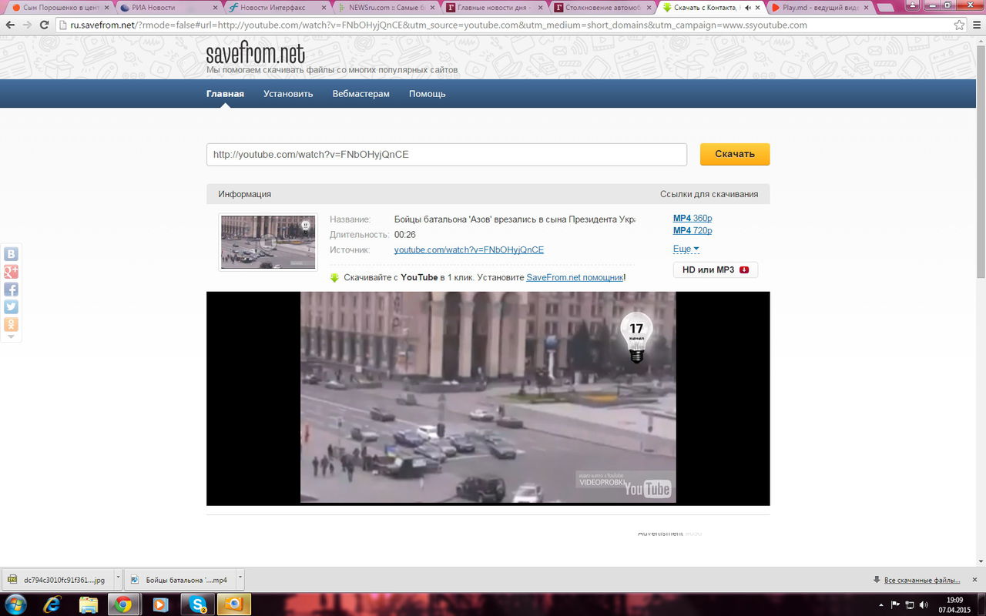
Task: Click the HD или MP3 button
Action: pos(716,269)
